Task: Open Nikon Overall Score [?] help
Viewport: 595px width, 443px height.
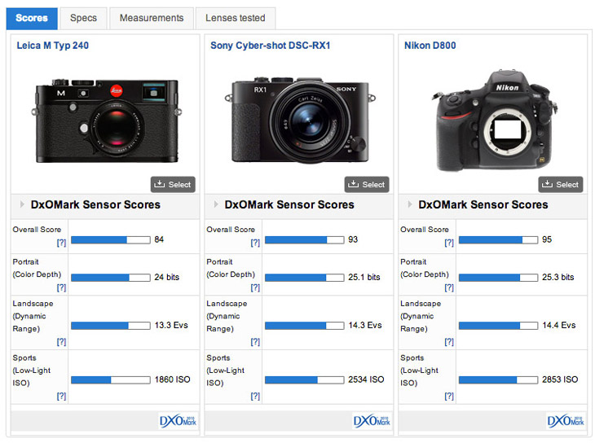Action: [449, 243]
